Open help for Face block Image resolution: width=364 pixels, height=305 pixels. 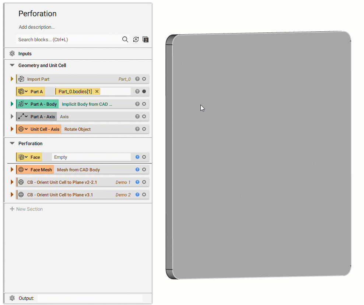point(137,157)
